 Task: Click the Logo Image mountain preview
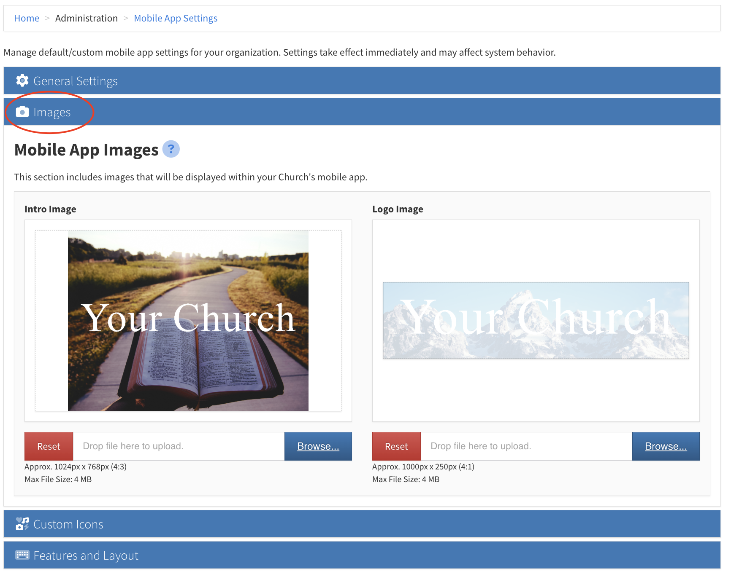pyautogui.click(x=536, y=321)
